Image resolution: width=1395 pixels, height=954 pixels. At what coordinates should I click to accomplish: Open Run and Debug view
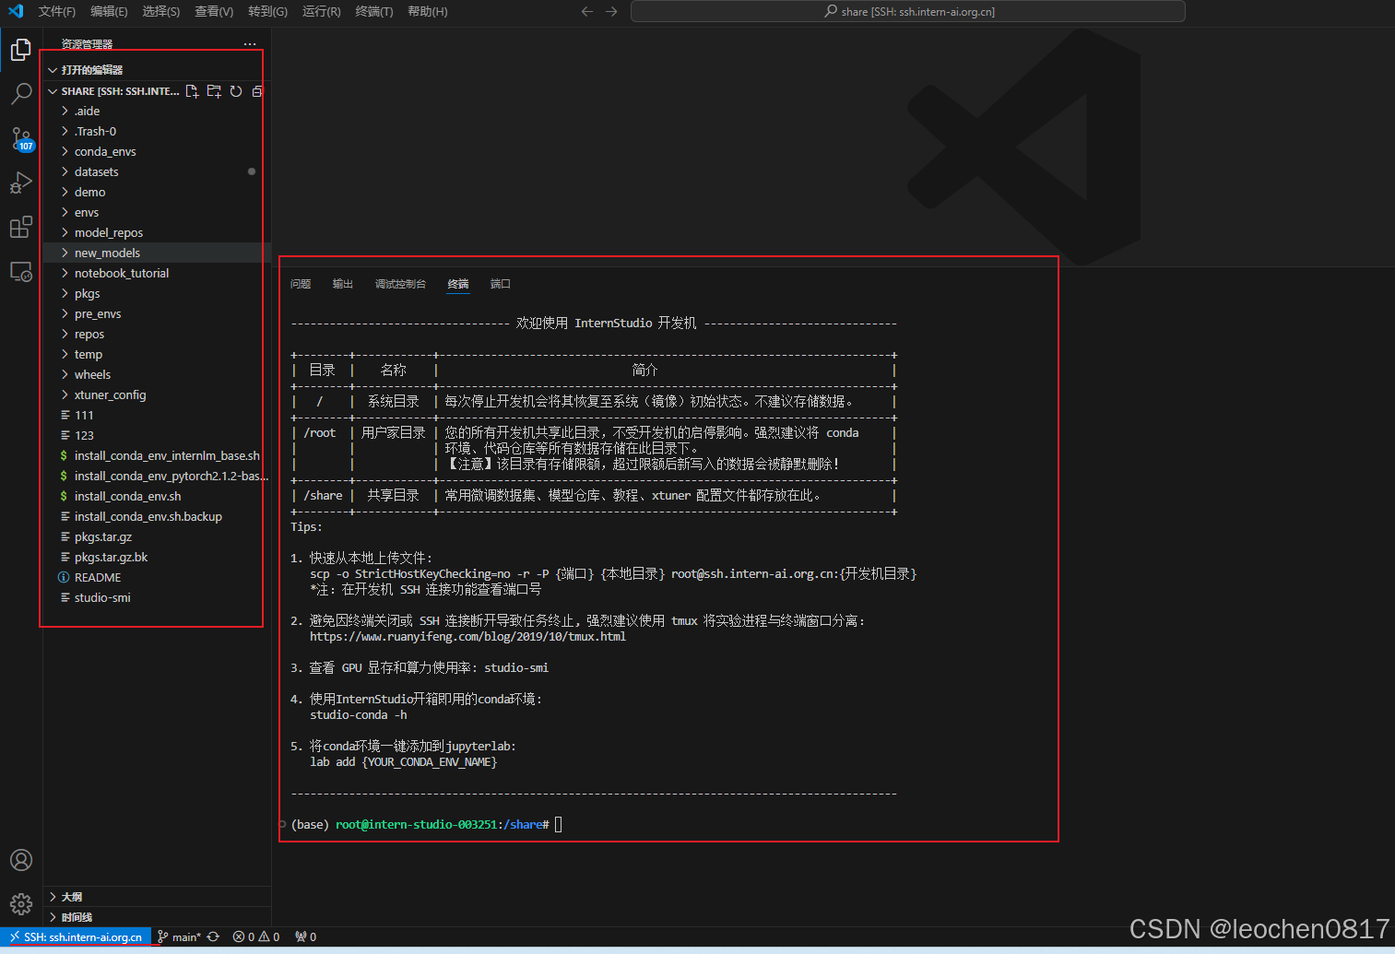[20, 183]
